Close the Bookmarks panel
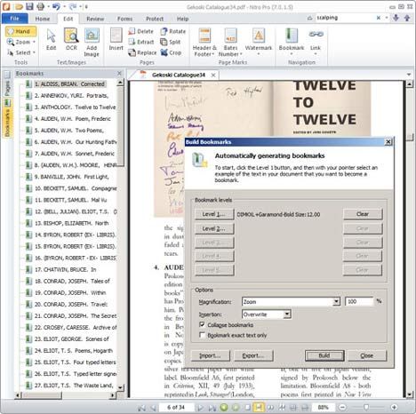The width and height of the screenshot is (416, 414). (x=119, y=73)
